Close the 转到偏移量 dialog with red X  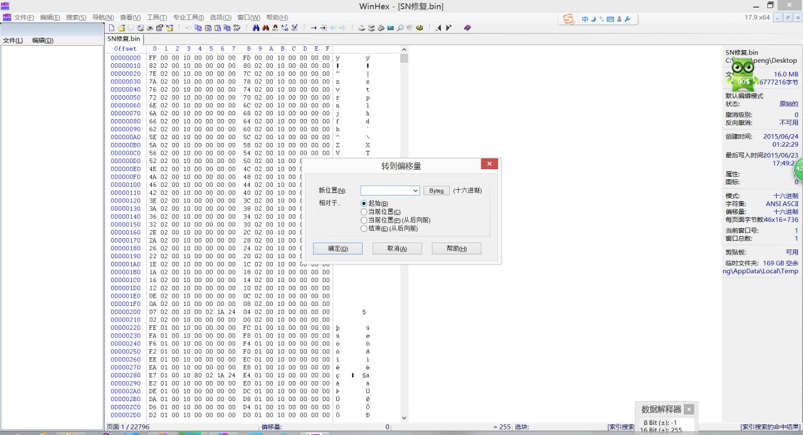489,164
